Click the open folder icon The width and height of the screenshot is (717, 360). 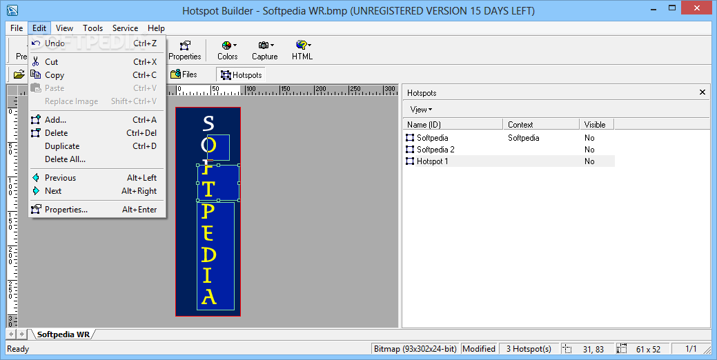click(19, 74)
